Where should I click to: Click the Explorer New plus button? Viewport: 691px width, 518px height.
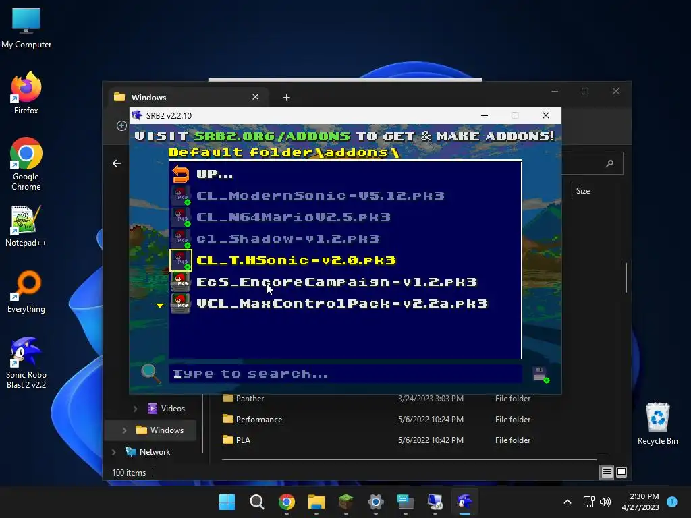click(121, 126)
